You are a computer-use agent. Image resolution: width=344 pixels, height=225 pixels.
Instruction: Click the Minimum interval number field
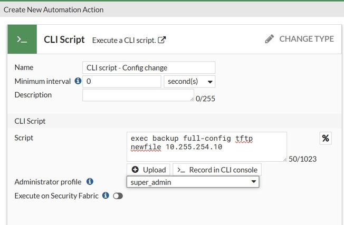[x=122, y=82]
